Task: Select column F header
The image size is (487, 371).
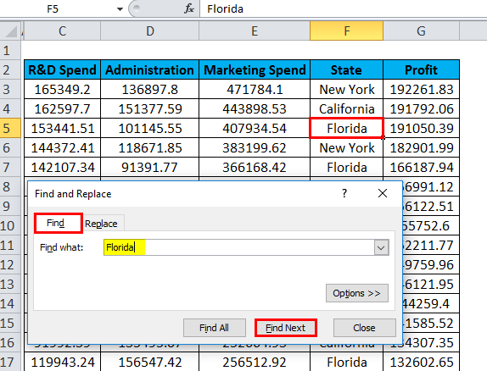Action: (x=347, y=31)
